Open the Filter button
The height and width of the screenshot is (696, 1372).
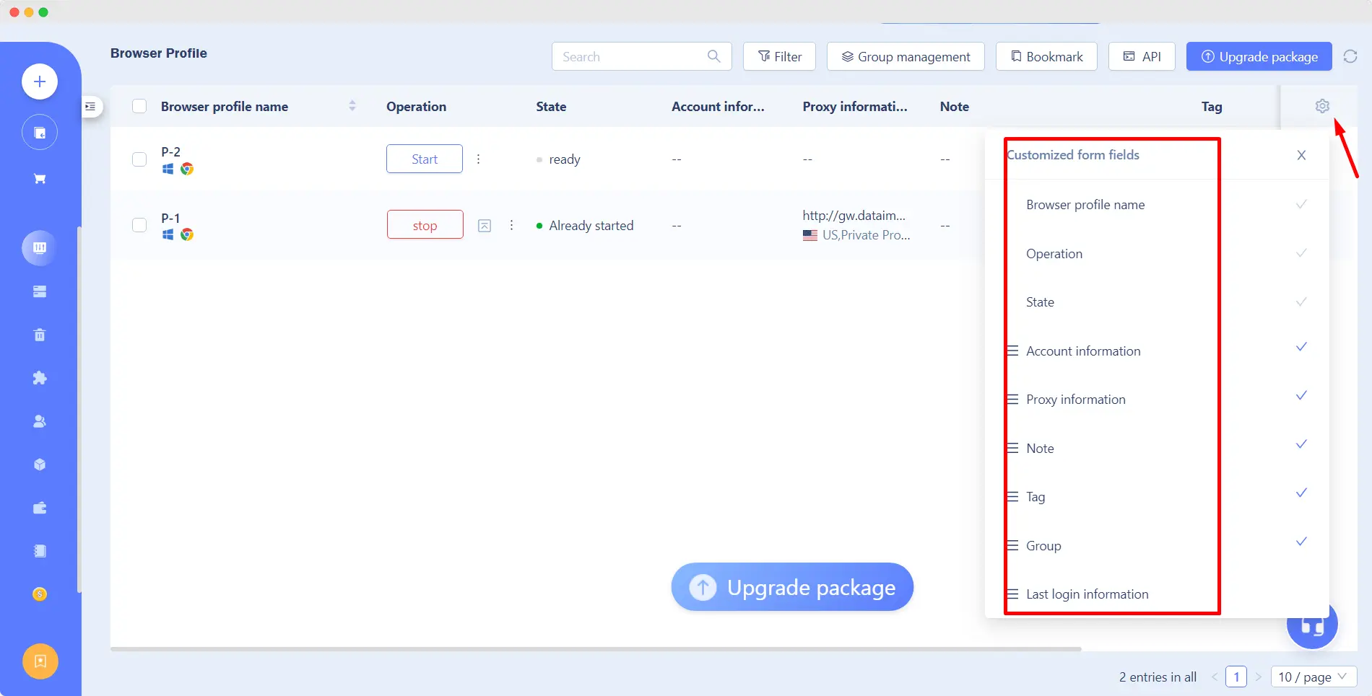tap(779, 56)
